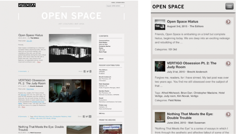Screen dimensions: 236x134
Task: Open the Vertigo film still image on desktop
Action: click(70, 91)
